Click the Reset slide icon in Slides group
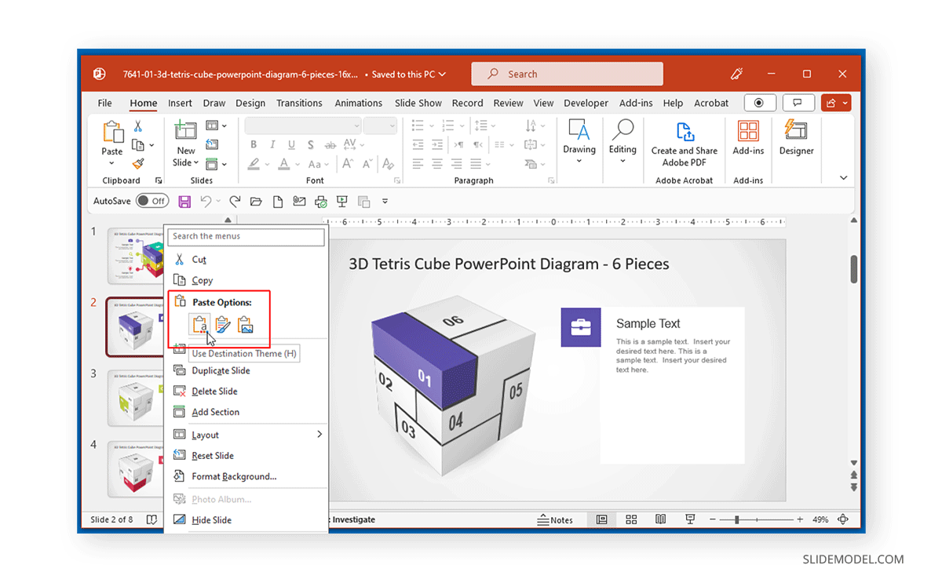The width and height of the screenshot is (942, 583). [x=212, y=144]
